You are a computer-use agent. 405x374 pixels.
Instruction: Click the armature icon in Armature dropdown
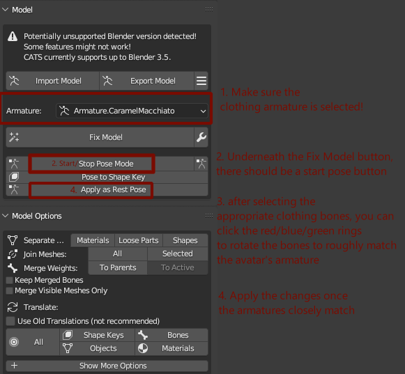point(64,111)
